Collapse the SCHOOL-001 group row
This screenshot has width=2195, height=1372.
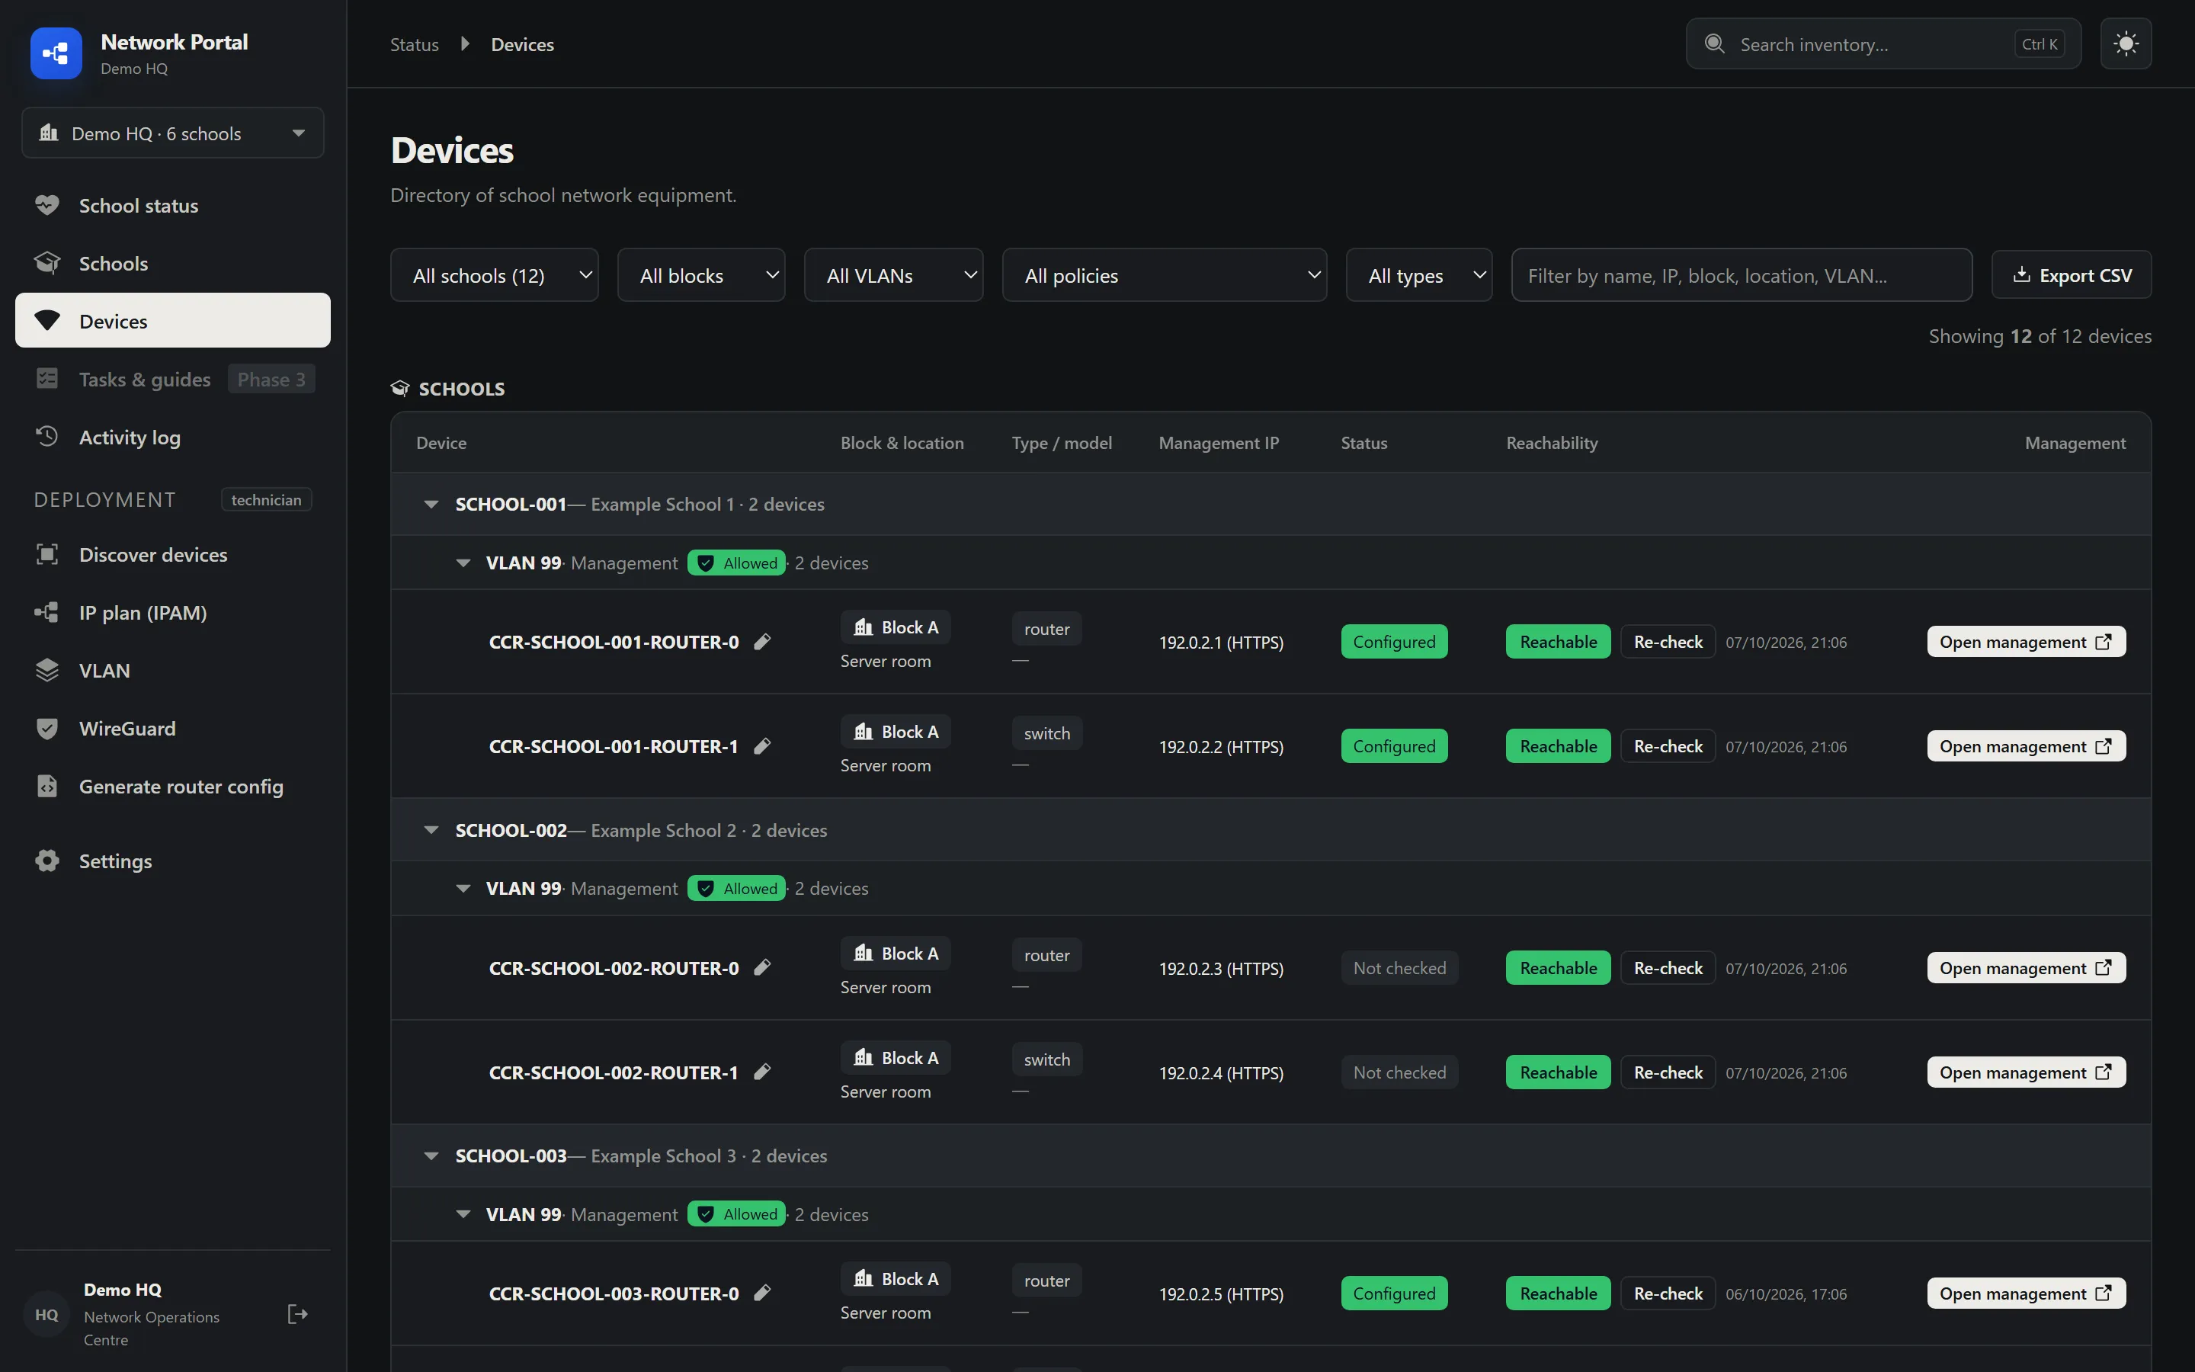click(1271, 504)
